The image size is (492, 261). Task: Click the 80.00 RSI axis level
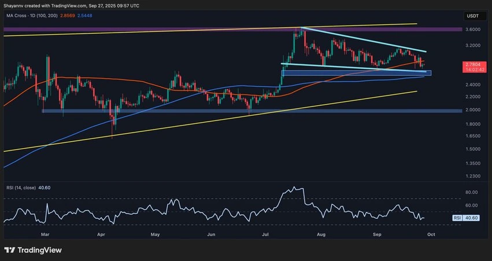[472, 192]
